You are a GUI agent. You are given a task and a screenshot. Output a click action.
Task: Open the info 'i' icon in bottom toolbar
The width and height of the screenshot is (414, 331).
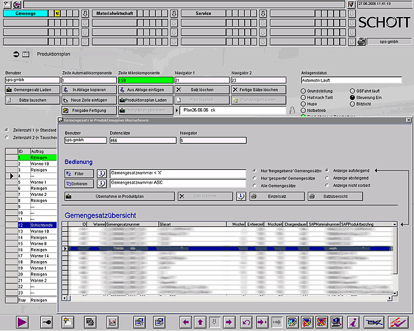coord(353,322)
